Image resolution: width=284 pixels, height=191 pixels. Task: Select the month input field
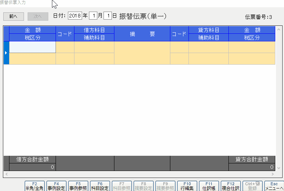[94, 16]
